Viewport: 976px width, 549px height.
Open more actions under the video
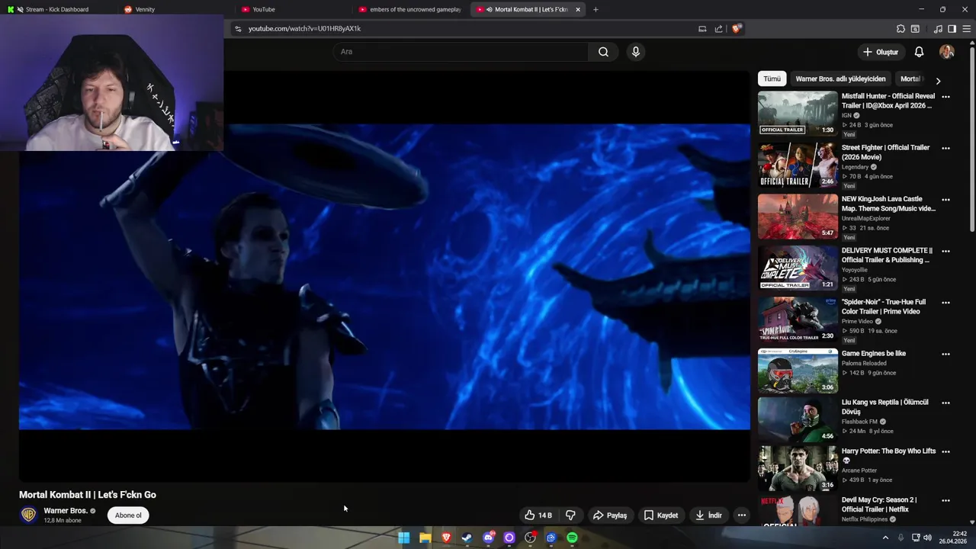pos(741,515)
